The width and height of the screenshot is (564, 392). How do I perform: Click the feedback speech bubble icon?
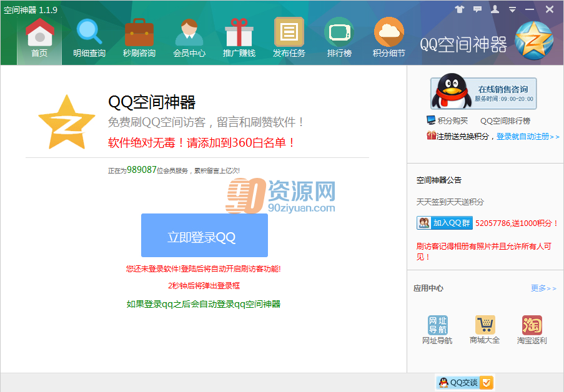click(x=477, y=9)
